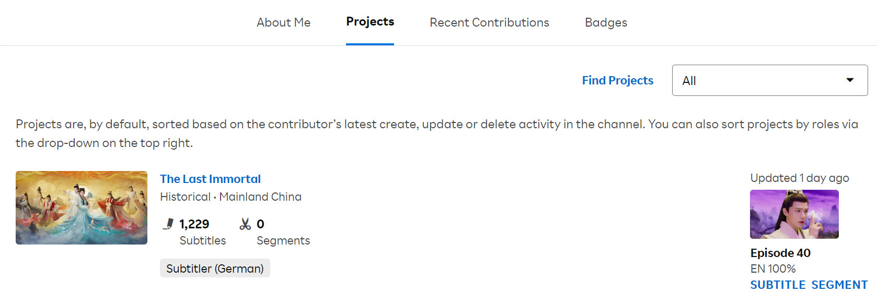The width and height of the screenshot is (877, 293).
Task: Select the Projects tab
Action: coord(370,22)
